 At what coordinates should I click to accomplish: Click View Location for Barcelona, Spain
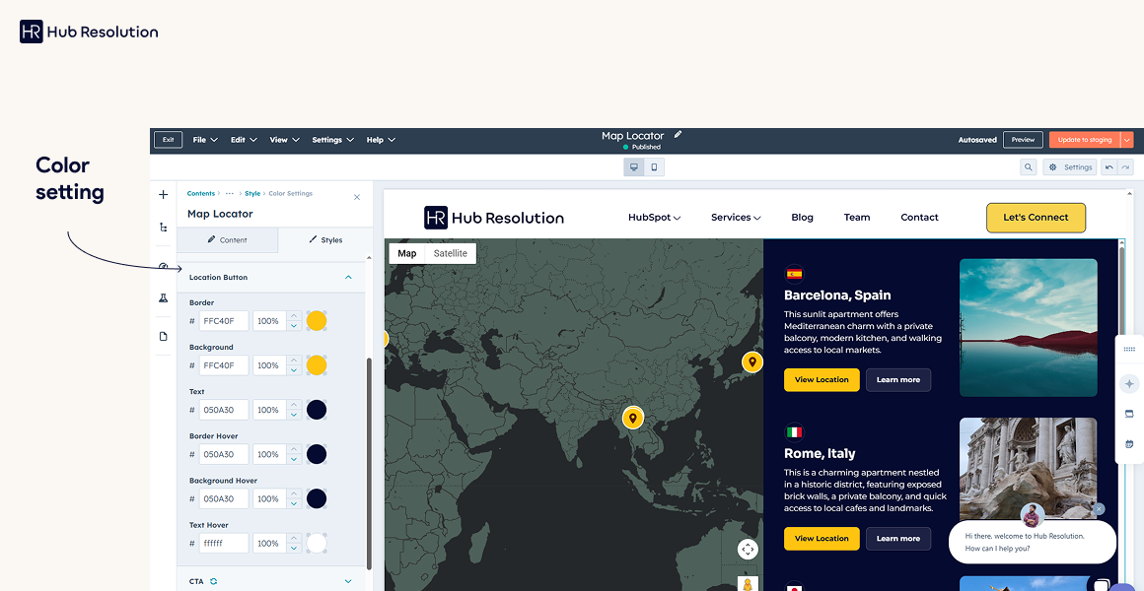coord(822,379)
